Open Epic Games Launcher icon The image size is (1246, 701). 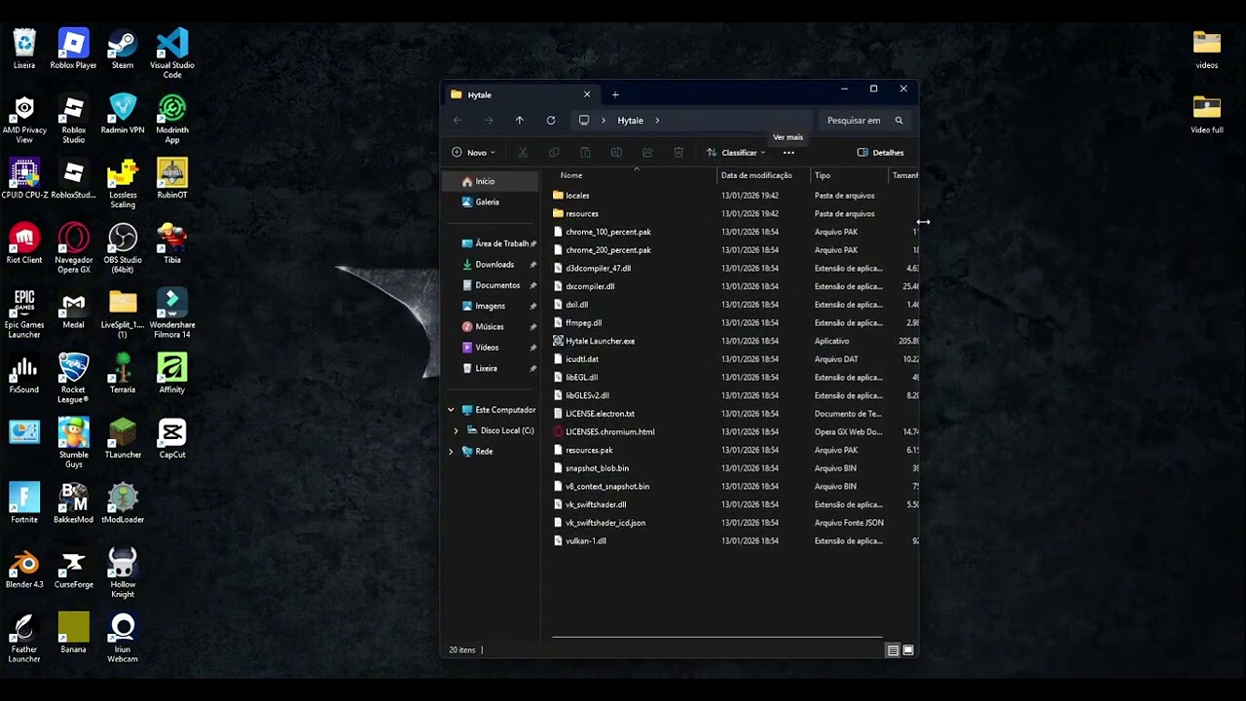click(24, 314)
